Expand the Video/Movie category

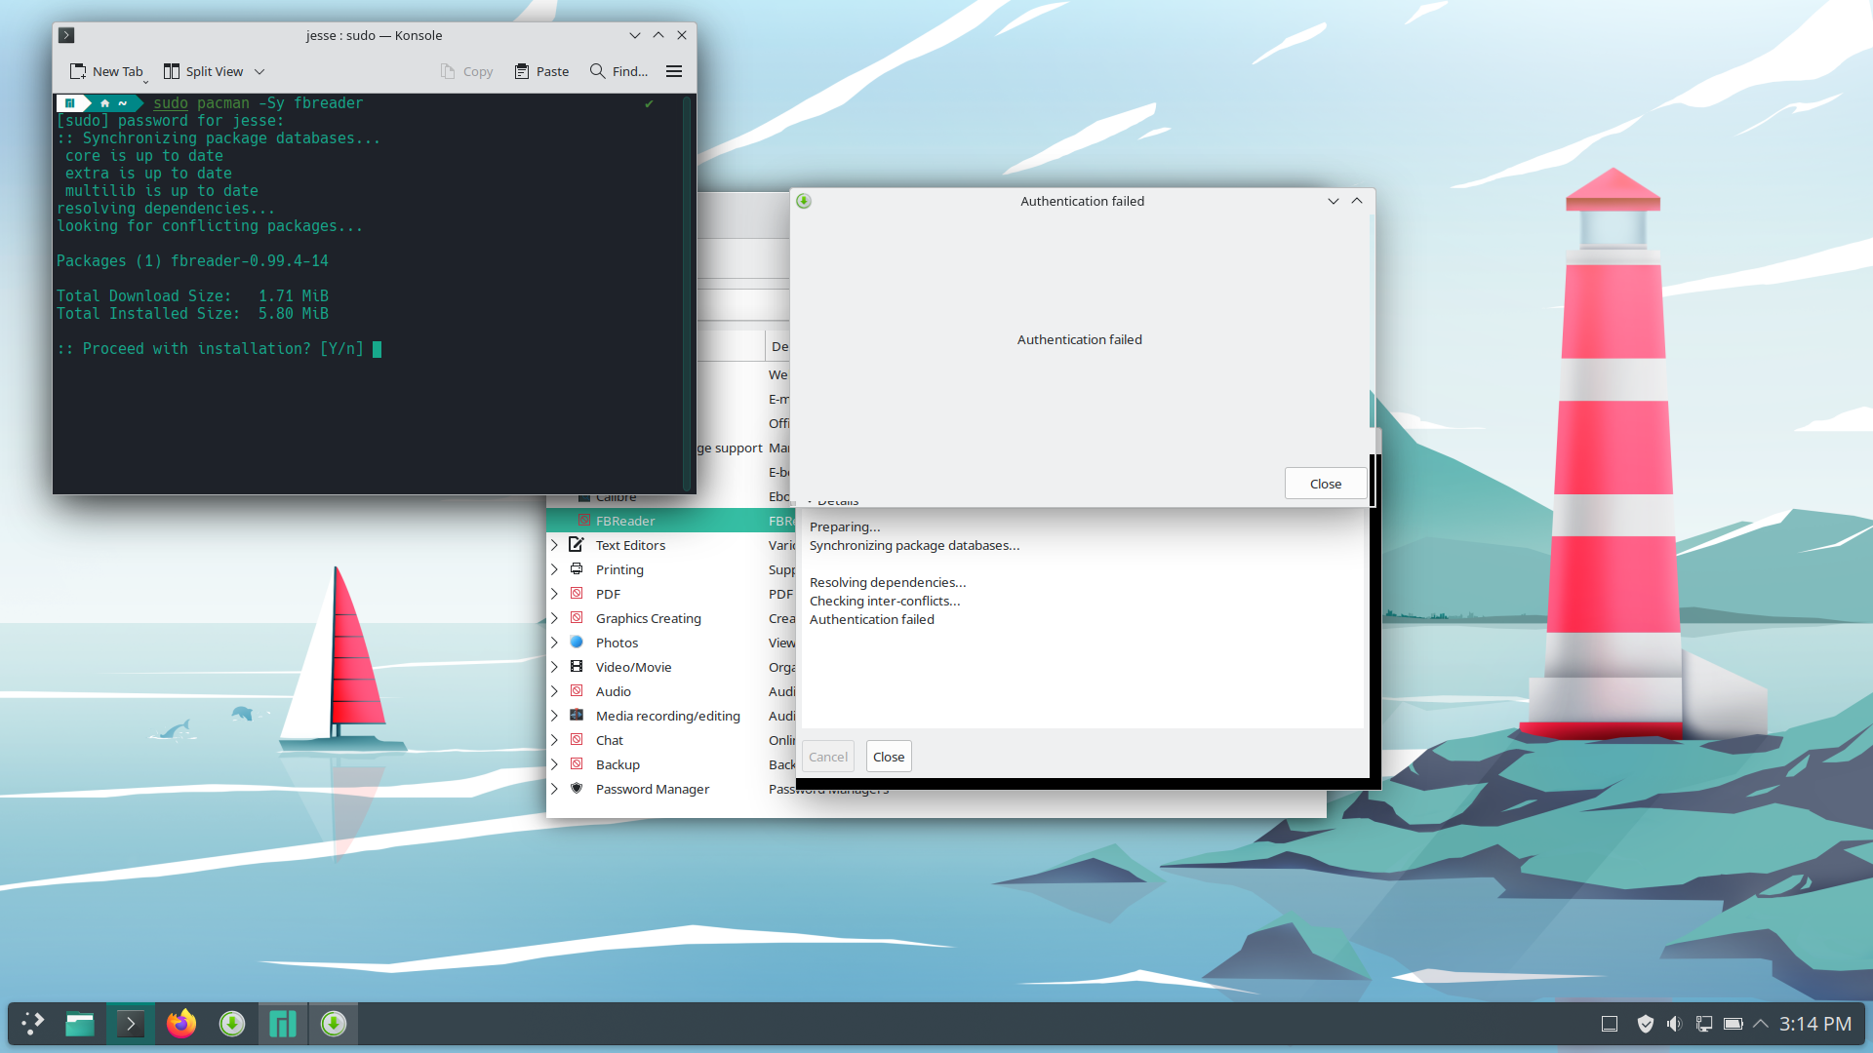554,667
